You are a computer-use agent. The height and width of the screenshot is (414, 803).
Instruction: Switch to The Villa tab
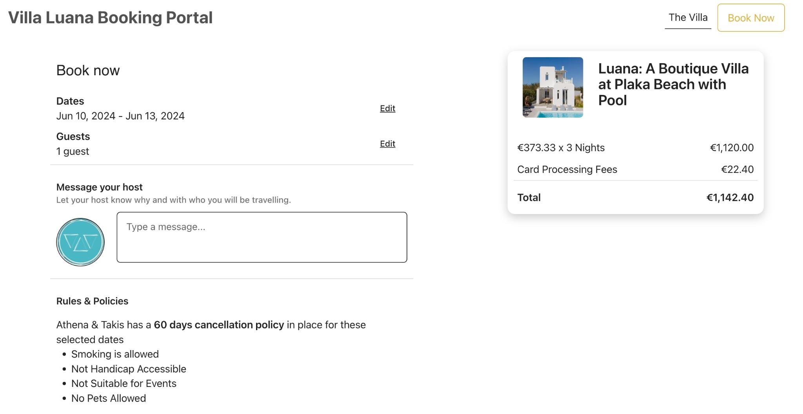pyautogui.click(x=688, y=18)
